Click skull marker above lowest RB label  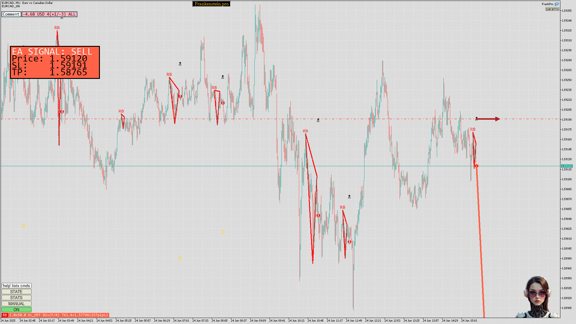click(x=349, y=197)
